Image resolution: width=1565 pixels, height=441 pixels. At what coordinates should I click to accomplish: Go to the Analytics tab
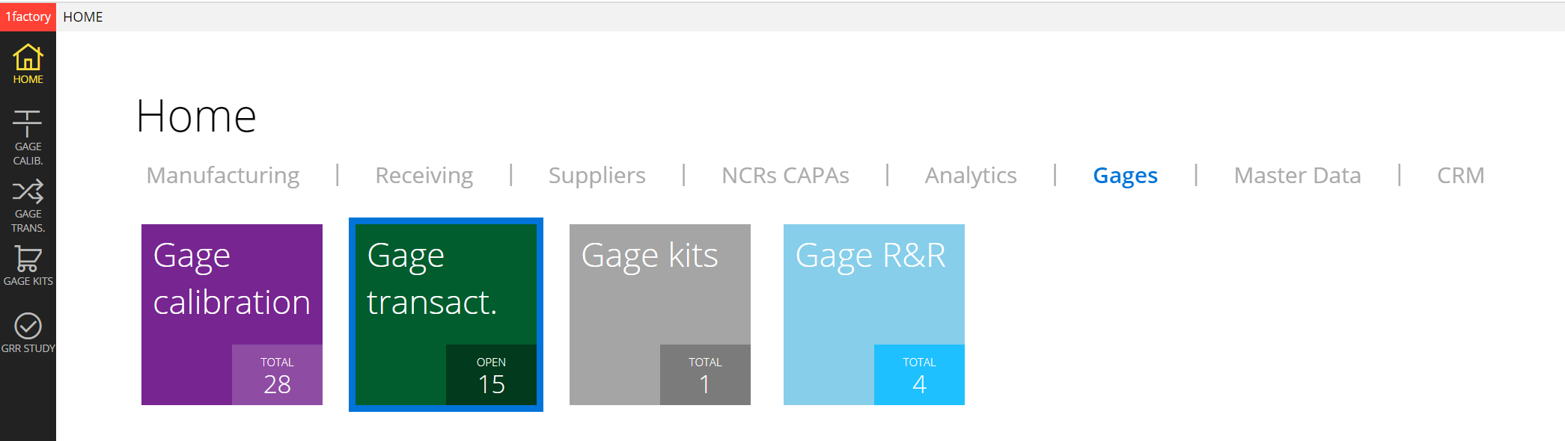coord(971,175)
